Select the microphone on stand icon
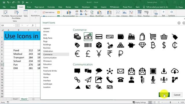 pyautogui.click(x=153, y=80)
